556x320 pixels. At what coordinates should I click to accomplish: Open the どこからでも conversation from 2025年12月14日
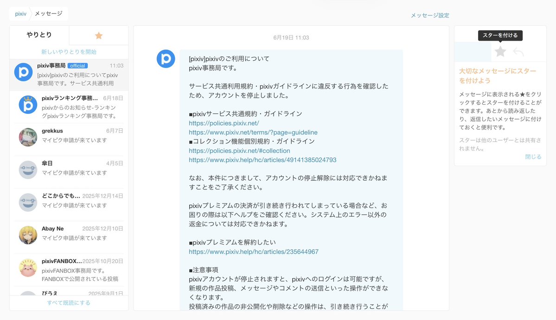click(x=69, y=205)
